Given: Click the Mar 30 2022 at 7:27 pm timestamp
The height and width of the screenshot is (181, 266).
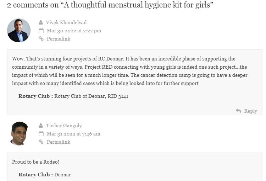Looking at the screenshot, I should click(74, 31).
